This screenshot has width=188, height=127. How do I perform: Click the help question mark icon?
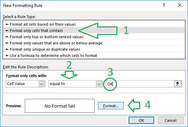pos(164,5)
